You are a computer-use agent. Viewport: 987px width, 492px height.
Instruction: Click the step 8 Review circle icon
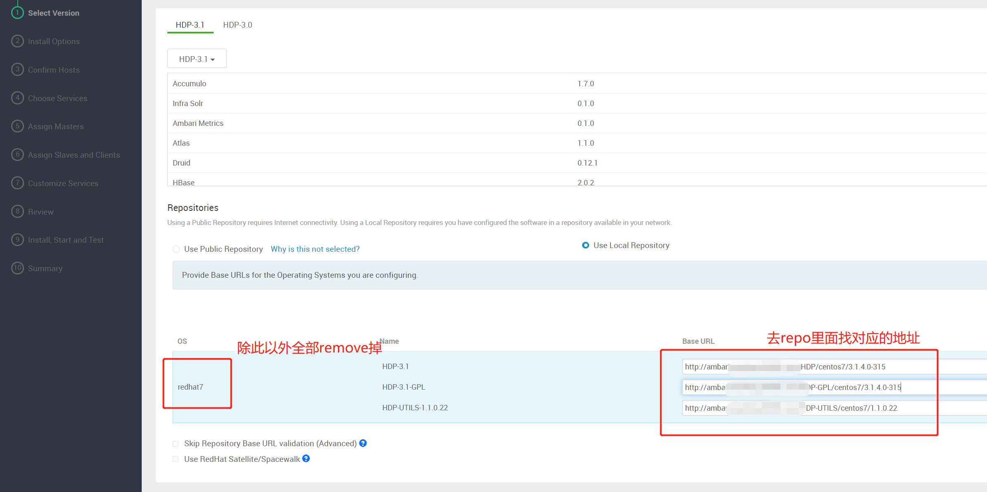(x=17, y=212)
